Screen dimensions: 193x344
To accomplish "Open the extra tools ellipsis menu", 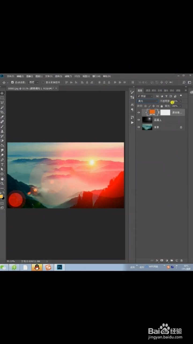I will pos(2,188).
